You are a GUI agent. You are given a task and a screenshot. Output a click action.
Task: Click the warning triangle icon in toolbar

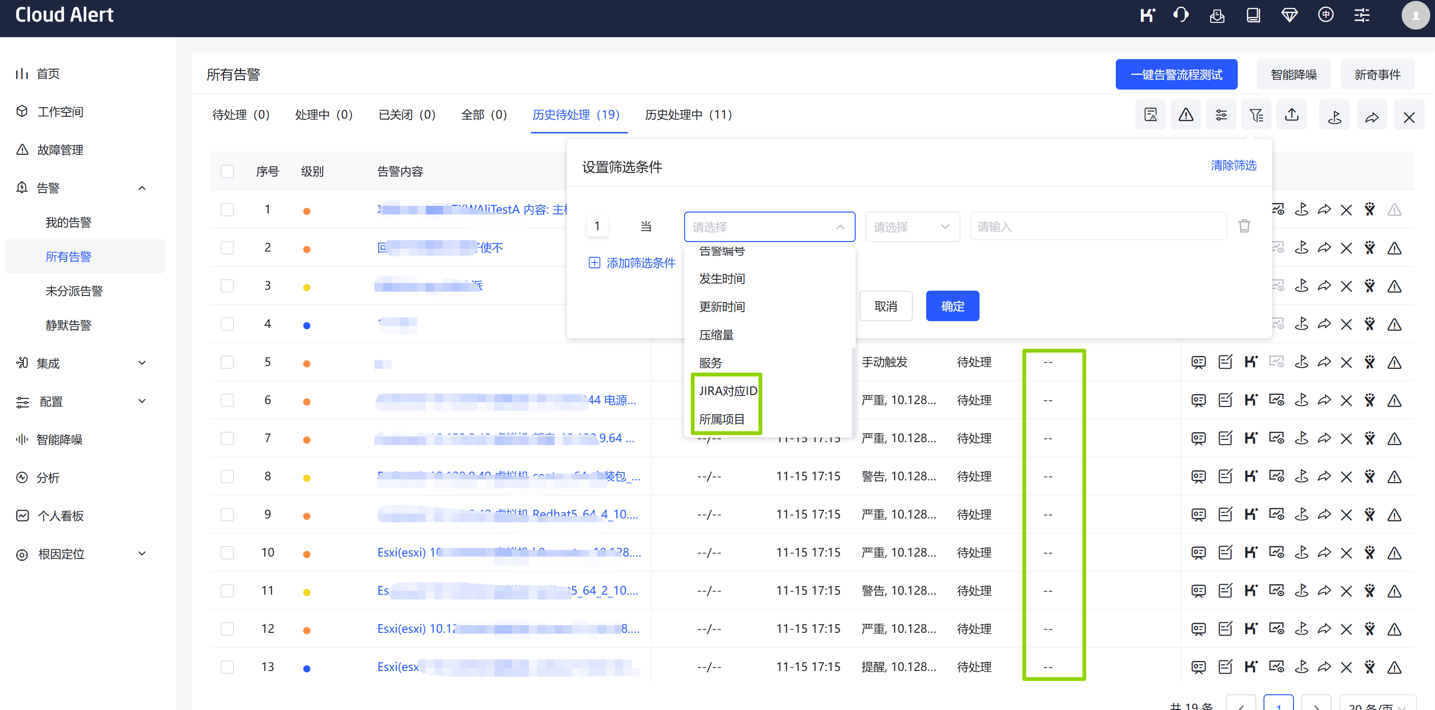pyautogui.click(x=1185, y=115)
